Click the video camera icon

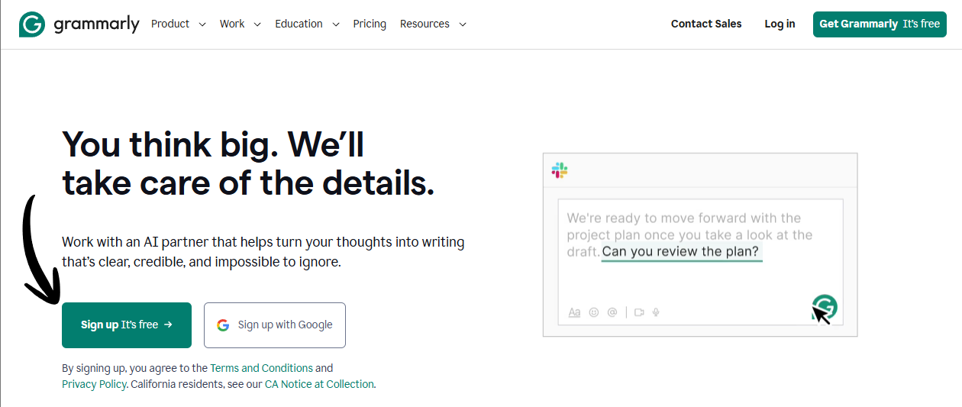click(x=639, y=312)
